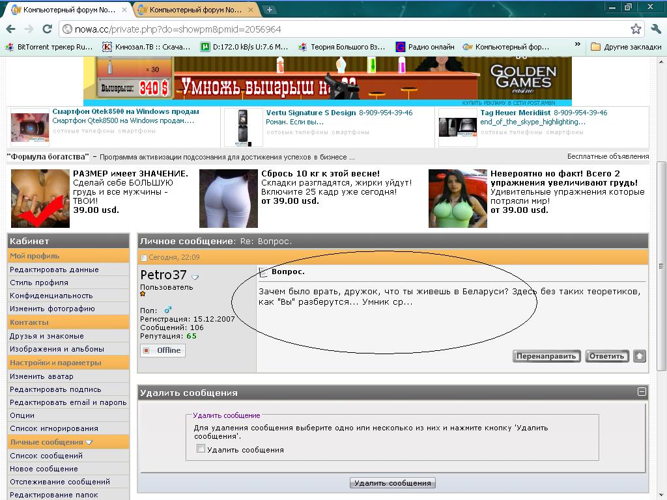Open Новое сообщение
This screenshot has height=500, width=667.
pos(44,469)
